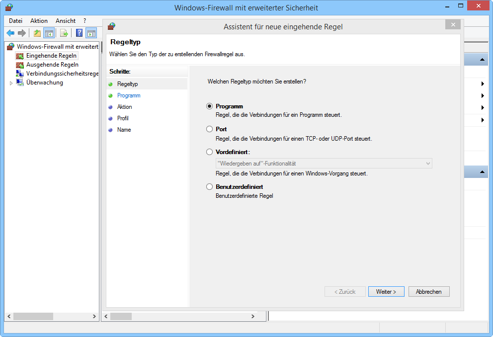493x337 pixels.
Task: Open the Aktion menu
Action: coord(39,21)
